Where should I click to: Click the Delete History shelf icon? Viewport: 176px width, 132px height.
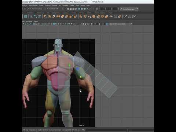click(x=35, y=16)
